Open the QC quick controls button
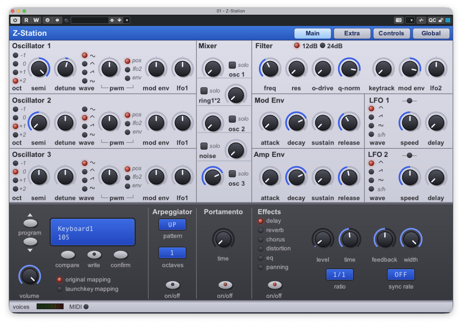The image size is (462, 324). 432,20
